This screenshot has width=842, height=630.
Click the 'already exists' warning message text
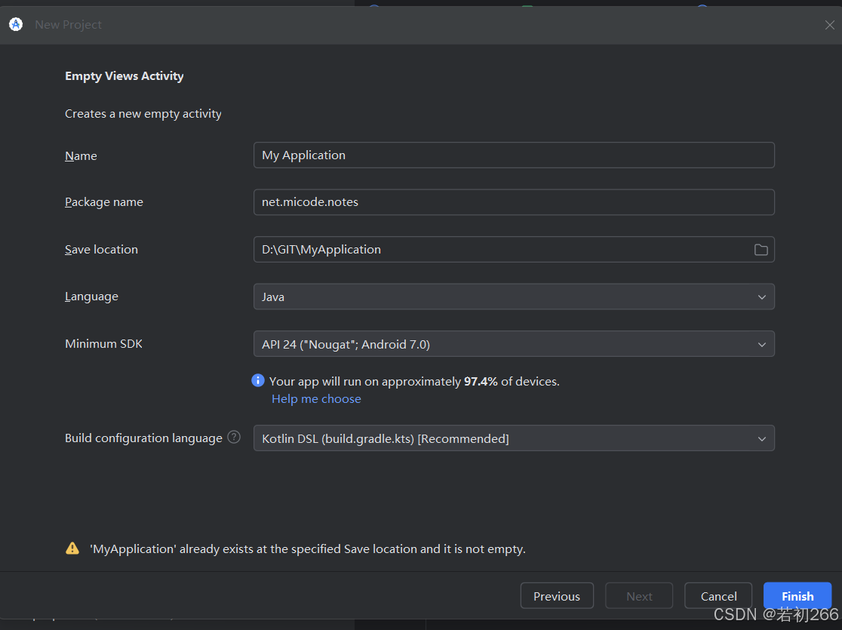tap(307, 549)
